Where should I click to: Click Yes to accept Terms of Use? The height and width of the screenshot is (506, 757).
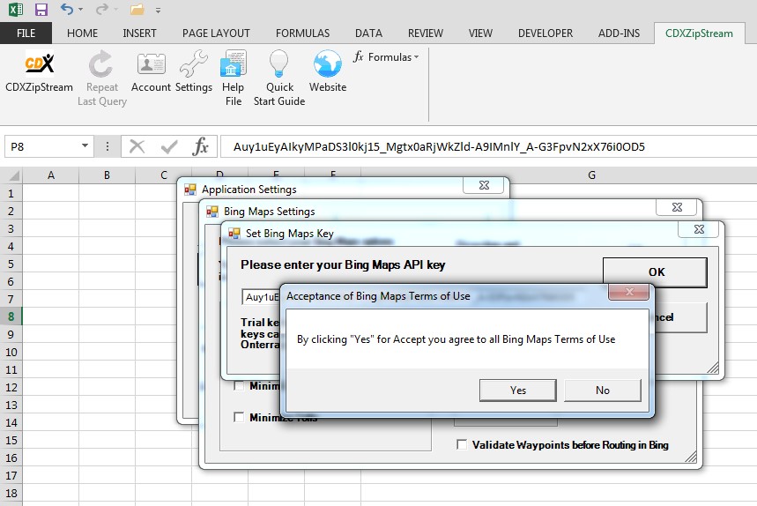(517, 391)
